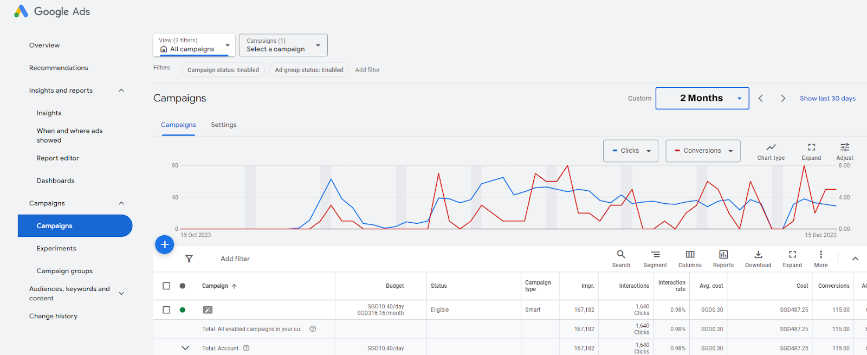867x355 pixels.
Task: Expand the Total: Account row chevron
Action: point(185,348)
